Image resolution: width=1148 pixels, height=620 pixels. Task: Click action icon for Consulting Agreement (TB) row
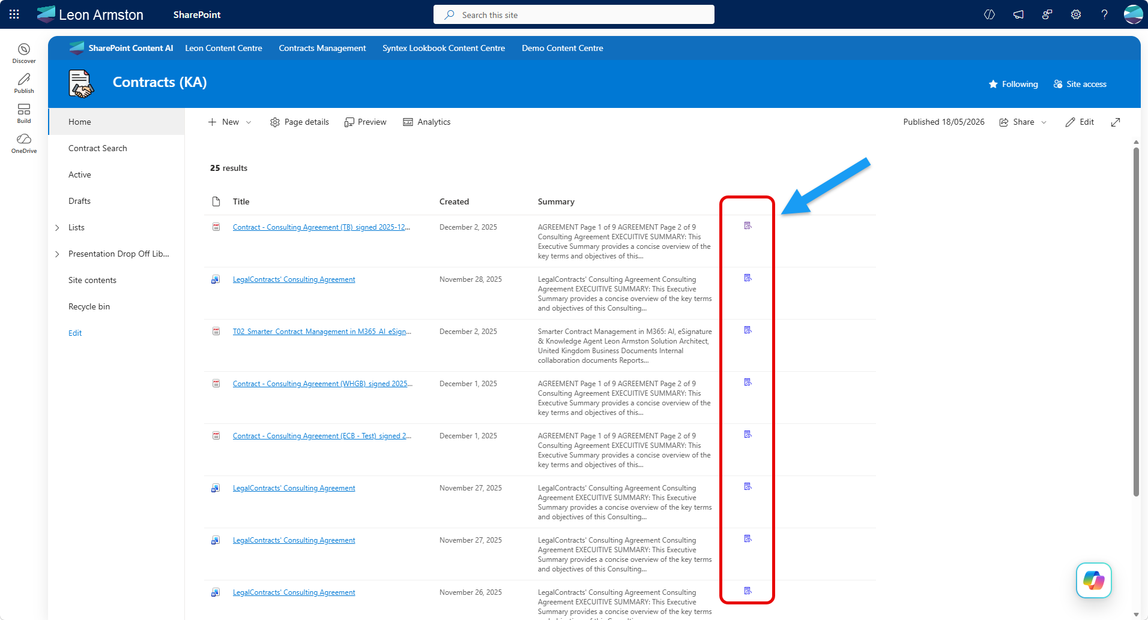pyautogui.click(x=748, y=225)
